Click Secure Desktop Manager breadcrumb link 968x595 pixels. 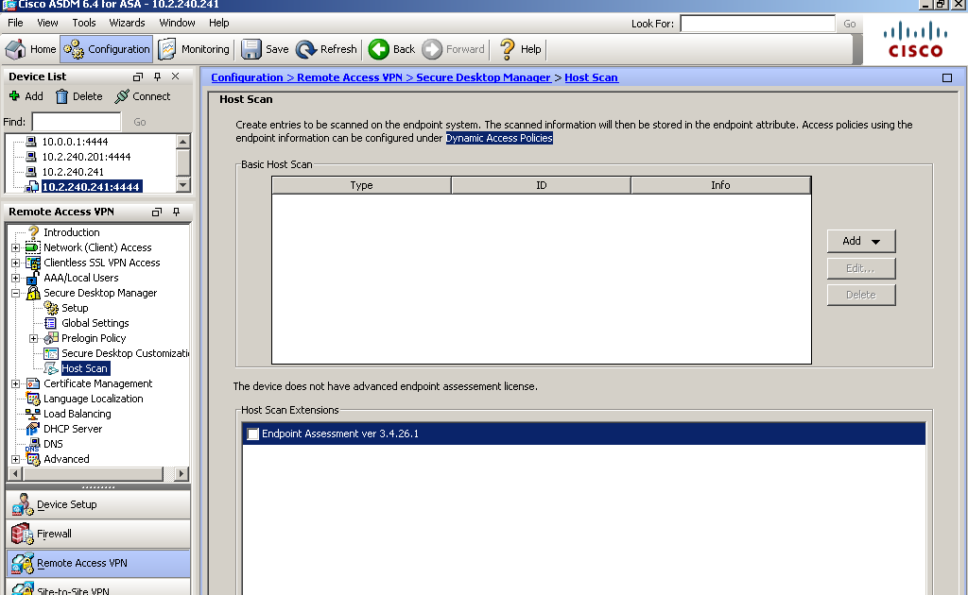click(483, 77)
